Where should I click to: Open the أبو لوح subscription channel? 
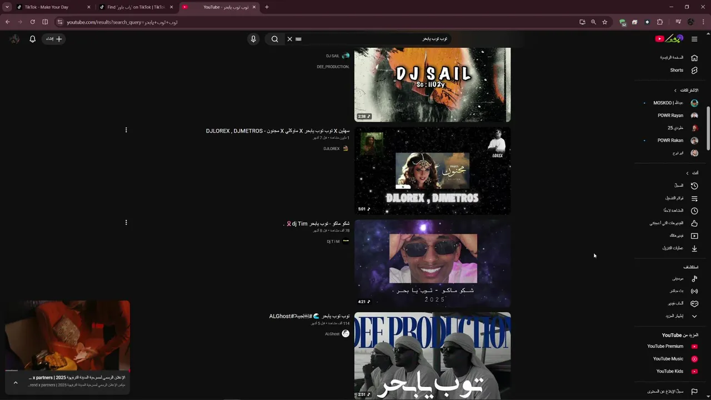coord(684,153)
